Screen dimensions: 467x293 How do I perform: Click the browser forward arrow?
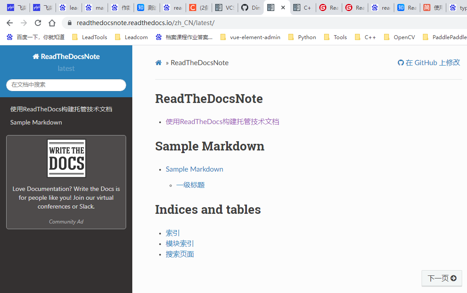coord(24,23)
